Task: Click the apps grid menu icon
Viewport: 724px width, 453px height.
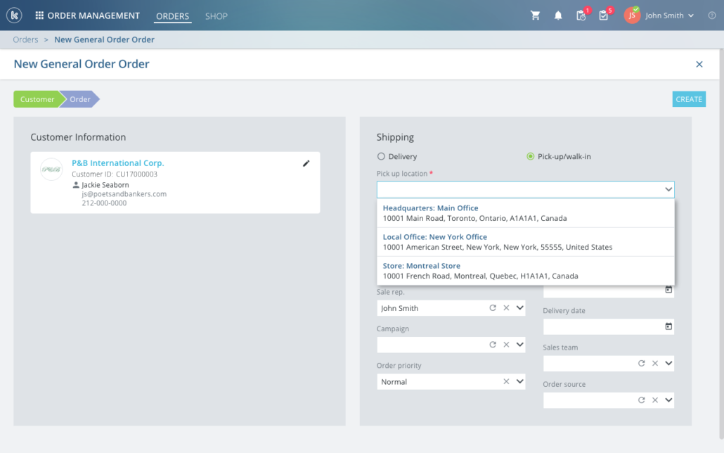Action: click(39, 15)
